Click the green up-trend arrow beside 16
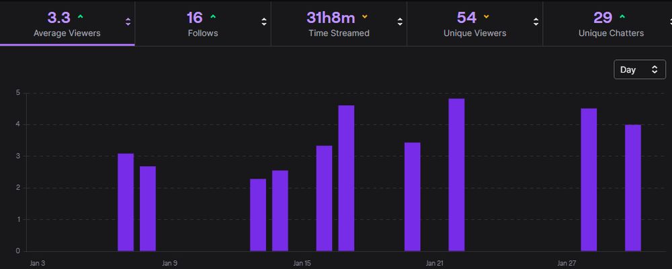 pyautogui.click(x=213, y=17)
